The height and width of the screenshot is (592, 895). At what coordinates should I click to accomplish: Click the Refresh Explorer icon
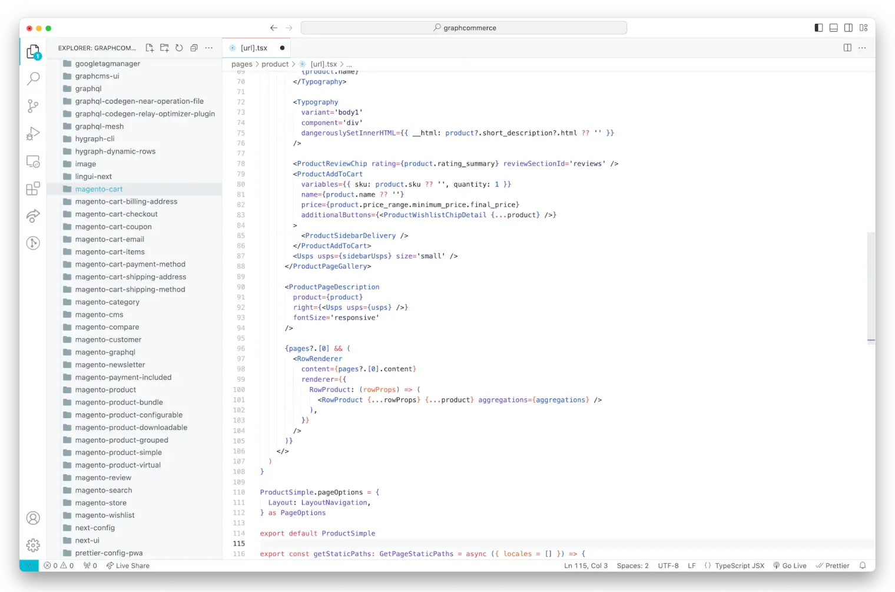(179, 48)
